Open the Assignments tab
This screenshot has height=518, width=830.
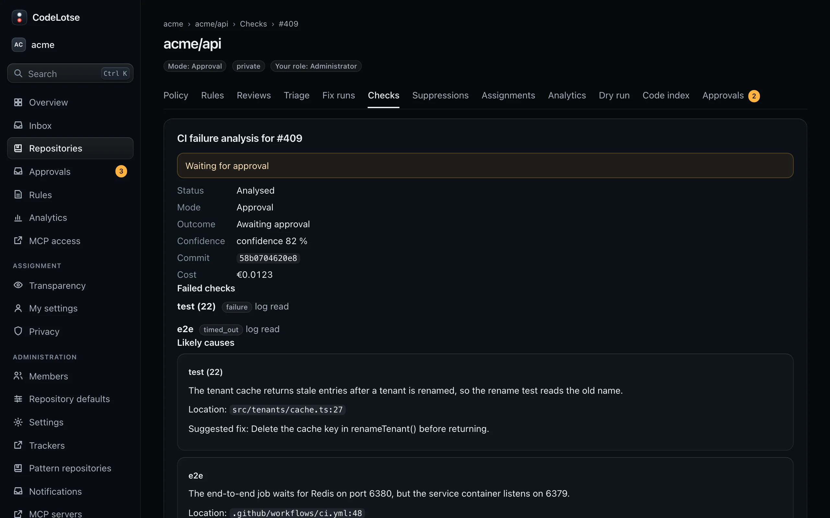(x=508, y=95)
